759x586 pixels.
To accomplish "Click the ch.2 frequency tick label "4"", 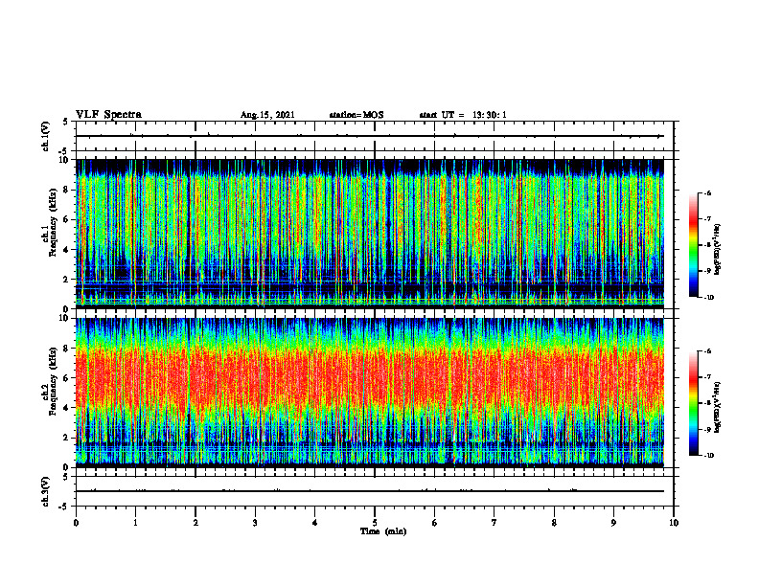I will coord(66,408).
